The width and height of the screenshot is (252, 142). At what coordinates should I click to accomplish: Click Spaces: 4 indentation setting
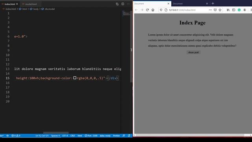click(x=56, y=136)
